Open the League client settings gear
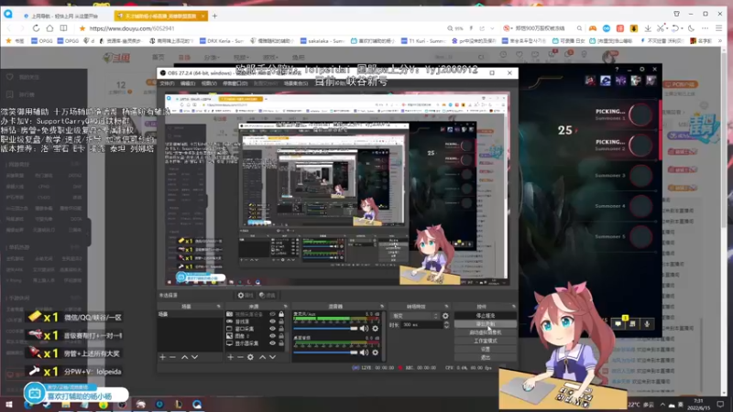733x412 pixels. coord(642,70)
